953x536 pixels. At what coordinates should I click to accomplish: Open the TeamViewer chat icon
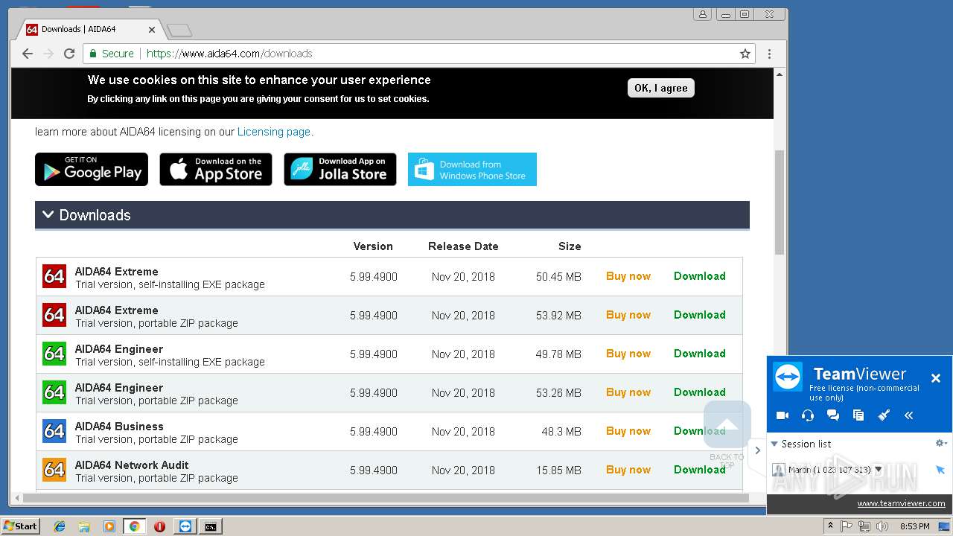[833, 415]
